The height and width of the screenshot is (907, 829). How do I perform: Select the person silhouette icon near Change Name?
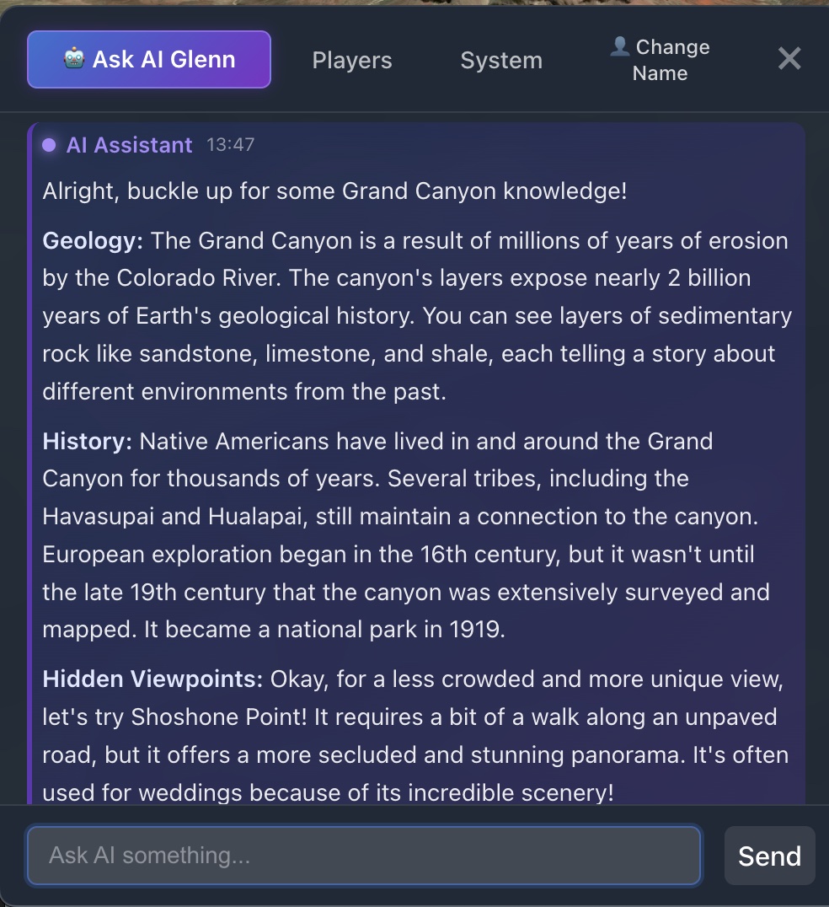(618, 48)
